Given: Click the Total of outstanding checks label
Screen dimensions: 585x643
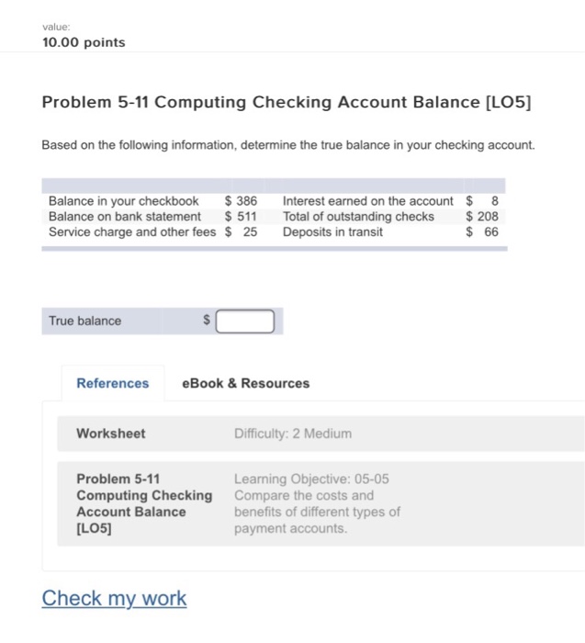Looking at the screenshot, I should (x=358, y=216).
